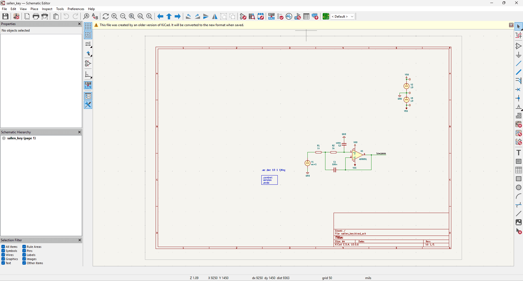Open the Symbol Fields Table
The height and width of the screenshot is (281, 523).
[306, 16]
